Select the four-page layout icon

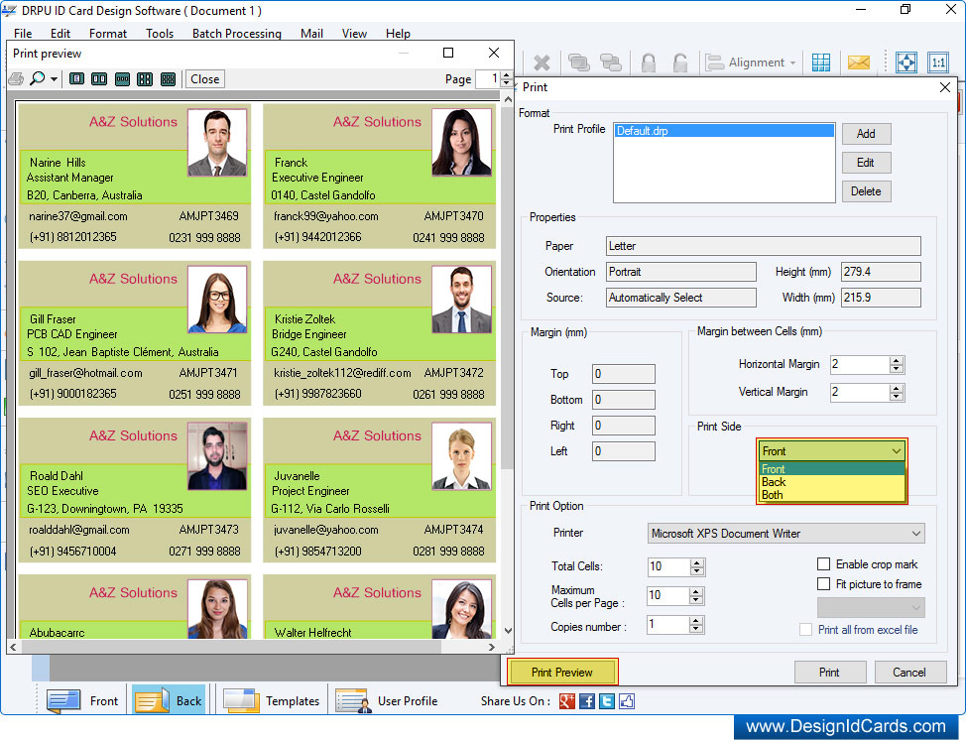point(145,79)
